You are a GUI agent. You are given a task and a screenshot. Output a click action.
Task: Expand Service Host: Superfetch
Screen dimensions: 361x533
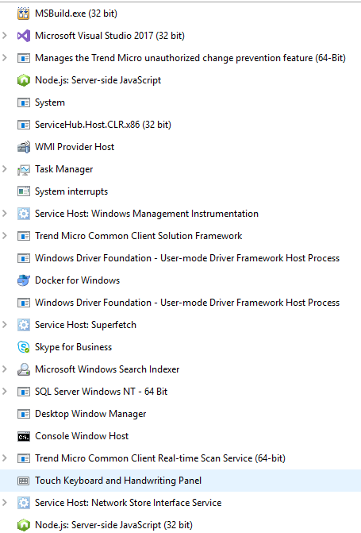tap(5, 325)
